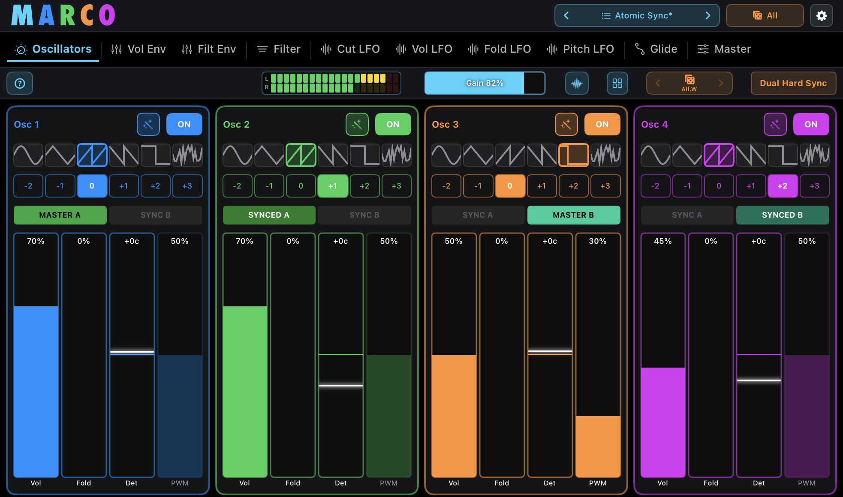Adjust Osc 1 Vol slider
The image size is (843, 497).
(36, 355)
